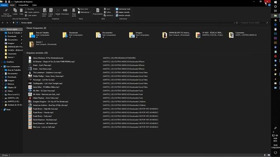The height and width of the screenshot is (157, 280).
Task: Expand Rede in navigation pane
Action: (x=2, y=109)
